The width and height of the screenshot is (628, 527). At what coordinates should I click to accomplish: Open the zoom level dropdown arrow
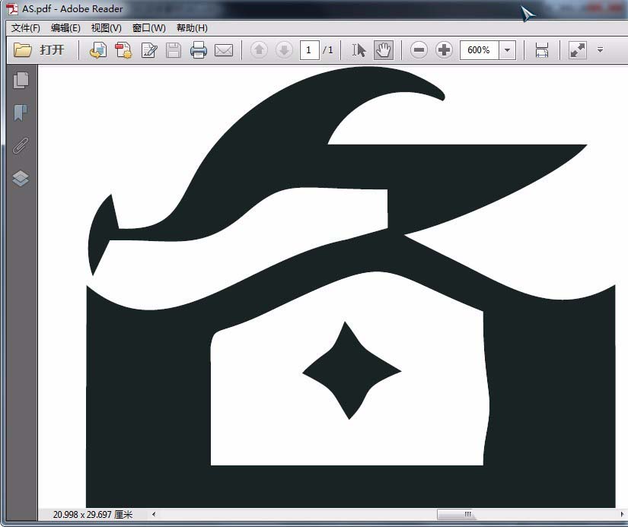507,50
